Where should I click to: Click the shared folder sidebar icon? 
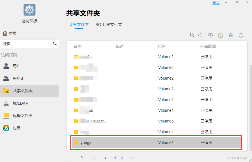pos(6,91)
